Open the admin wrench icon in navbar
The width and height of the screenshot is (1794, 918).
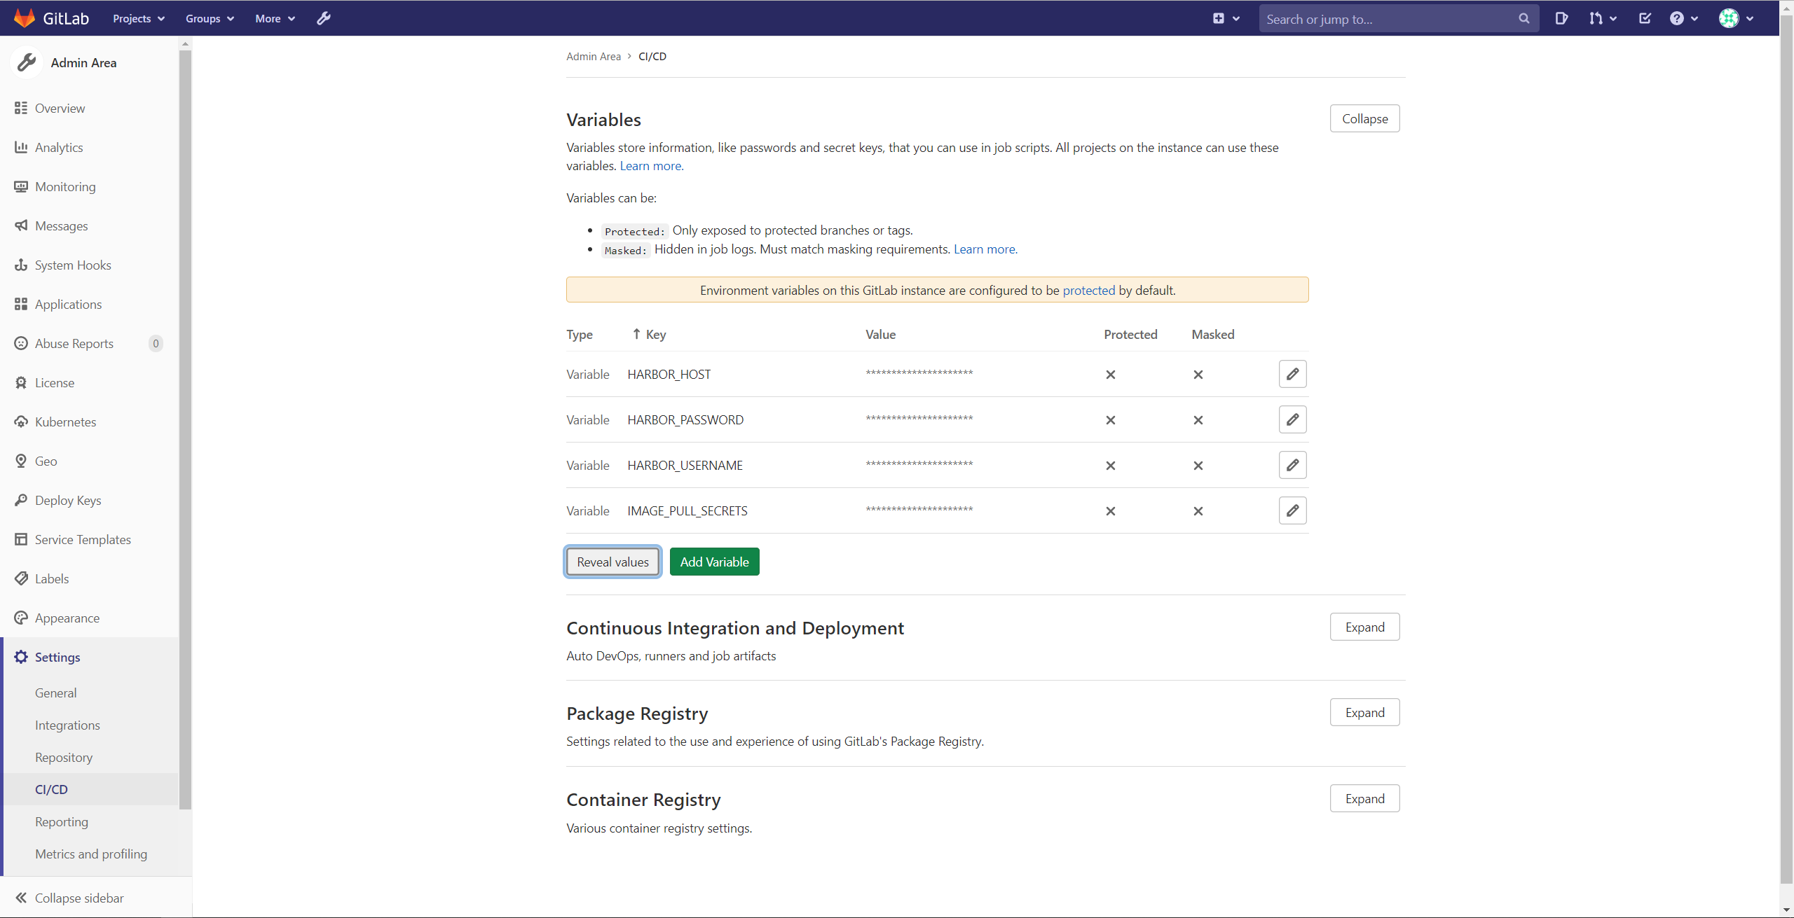click(x=323, y=19)
